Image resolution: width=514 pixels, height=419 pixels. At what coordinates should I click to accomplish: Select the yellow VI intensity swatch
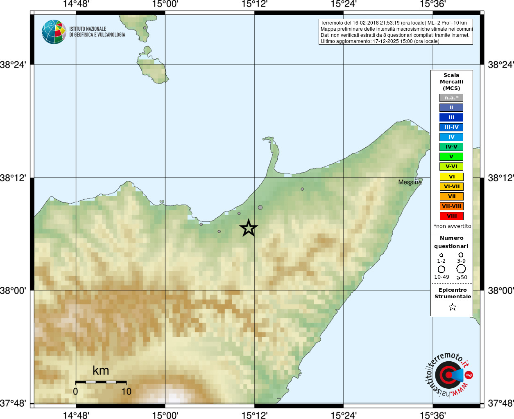point(451,177)
